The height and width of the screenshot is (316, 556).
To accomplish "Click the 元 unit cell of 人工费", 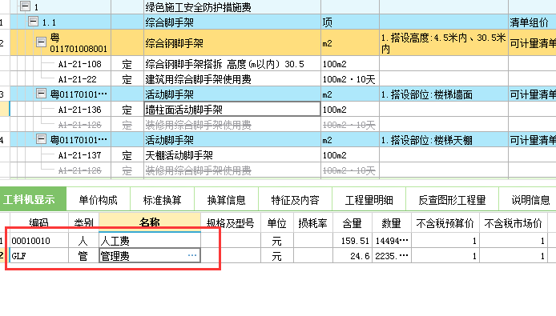I will point(277,241).
